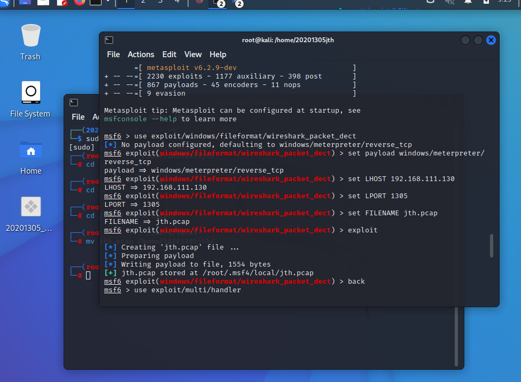
Task: Click the background terminal cursor block
Action: click(88, 276)
